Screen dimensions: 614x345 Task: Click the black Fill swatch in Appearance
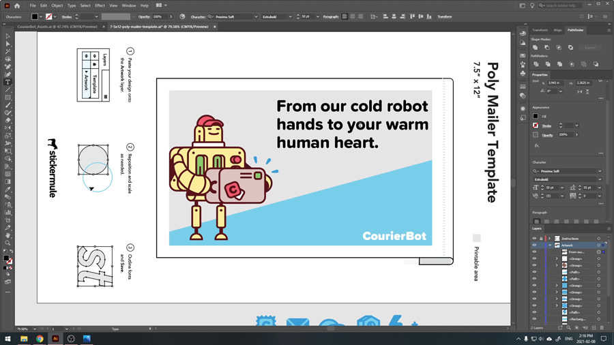click(x=536, y=117)
